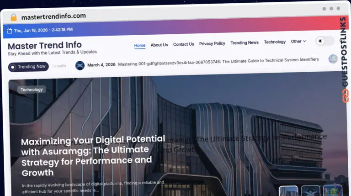Open the Privacy Policy page
Viewport: 351px width, 196px height.
[x=212, y=43]
